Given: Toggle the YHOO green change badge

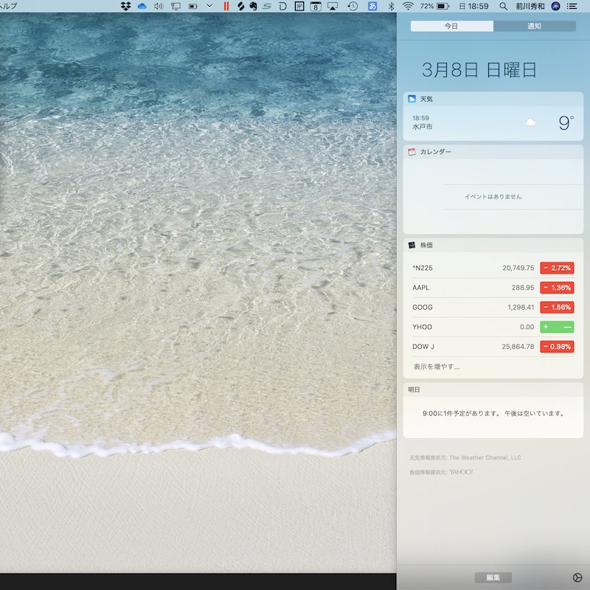Looking at the screenshot, I should click(557, 327).
